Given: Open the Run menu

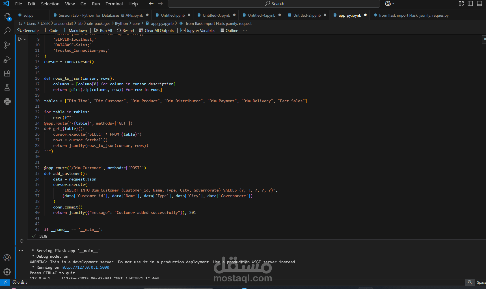Looking at the screenshot, I should coord(96,4).
